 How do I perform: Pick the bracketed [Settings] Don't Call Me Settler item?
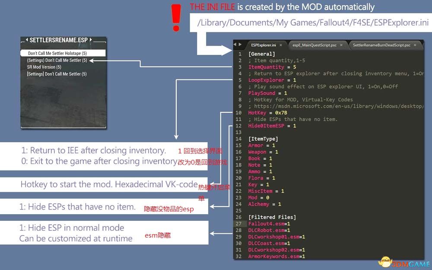coord(57,74)
